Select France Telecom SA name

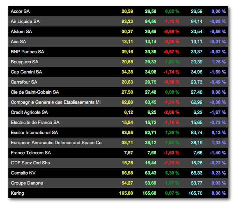[31, 153]
